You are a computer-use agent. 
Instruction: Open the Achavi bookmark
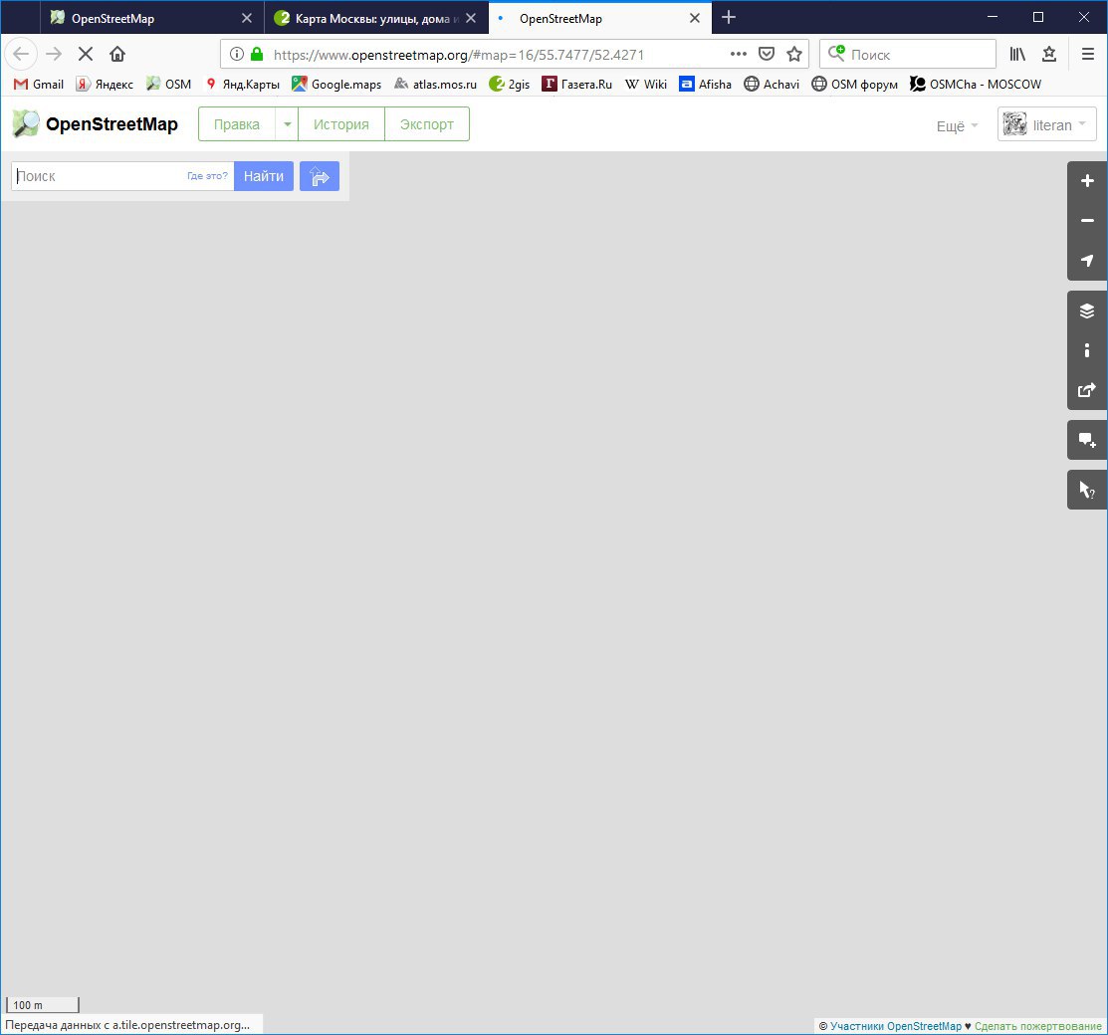772,84
